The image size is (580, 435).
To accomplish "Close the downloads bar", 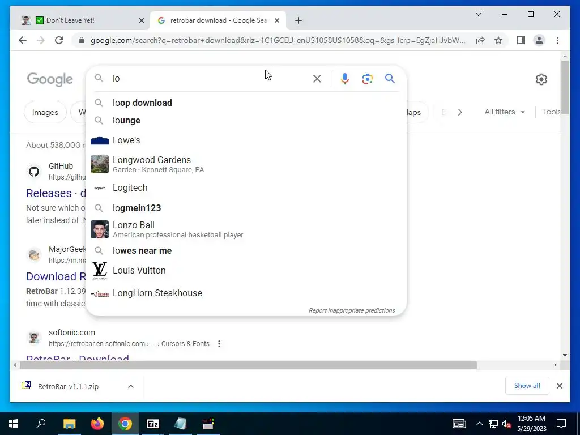I will click(x=560, y=386).
